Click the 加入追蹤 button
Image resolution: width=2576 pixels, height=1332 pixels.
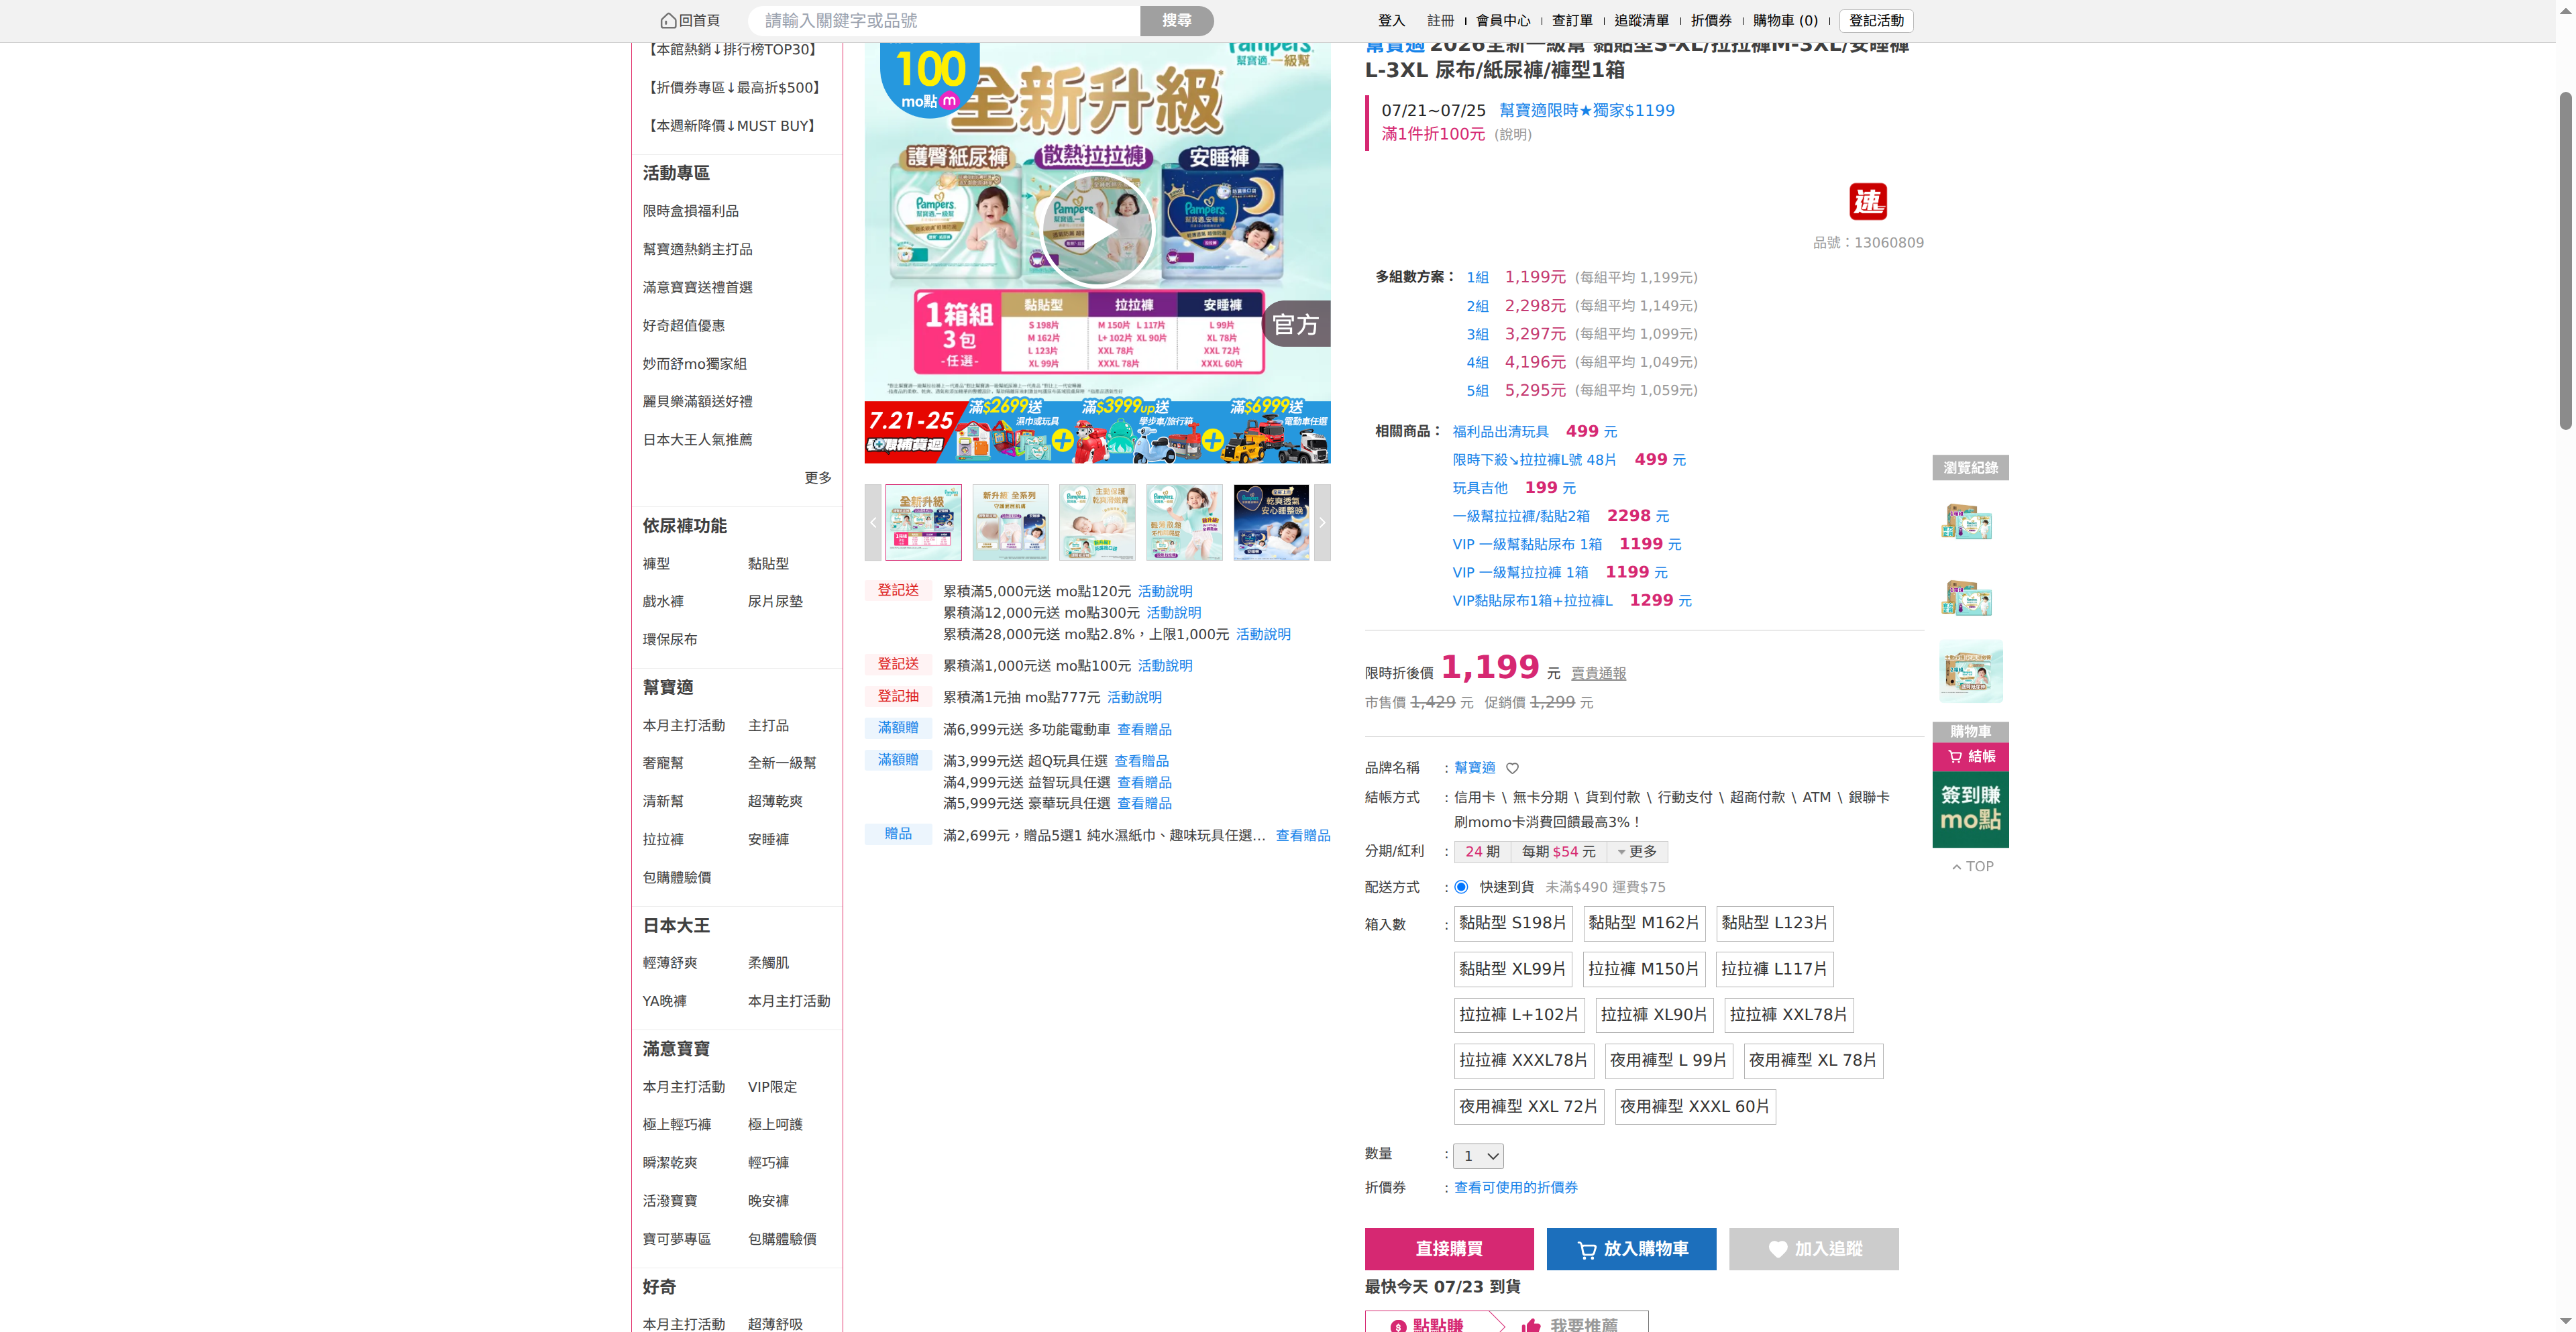1813,1249
